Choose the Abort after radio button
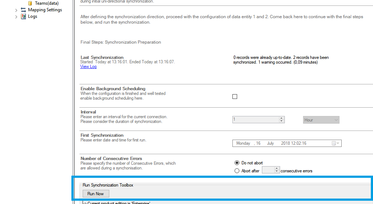373x204 pixels. (x=237, y=171)
